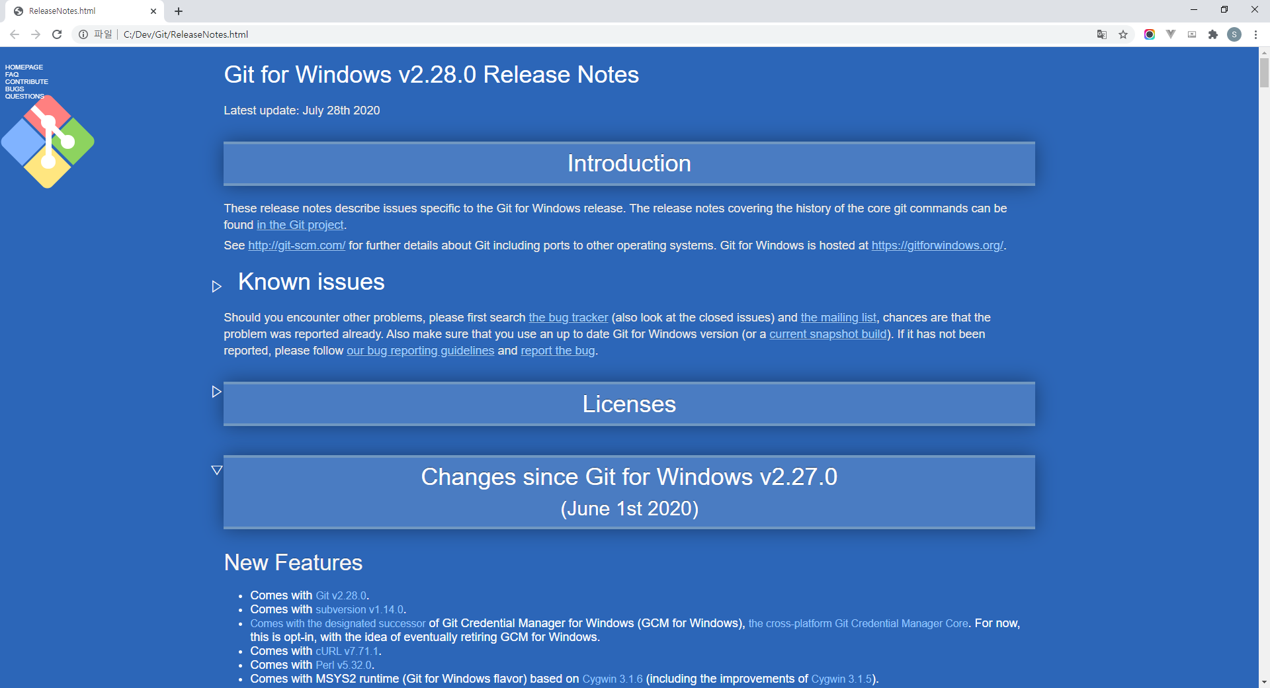
Task: Open the Perl v5.32.0 link
Action: pos(344,665)
